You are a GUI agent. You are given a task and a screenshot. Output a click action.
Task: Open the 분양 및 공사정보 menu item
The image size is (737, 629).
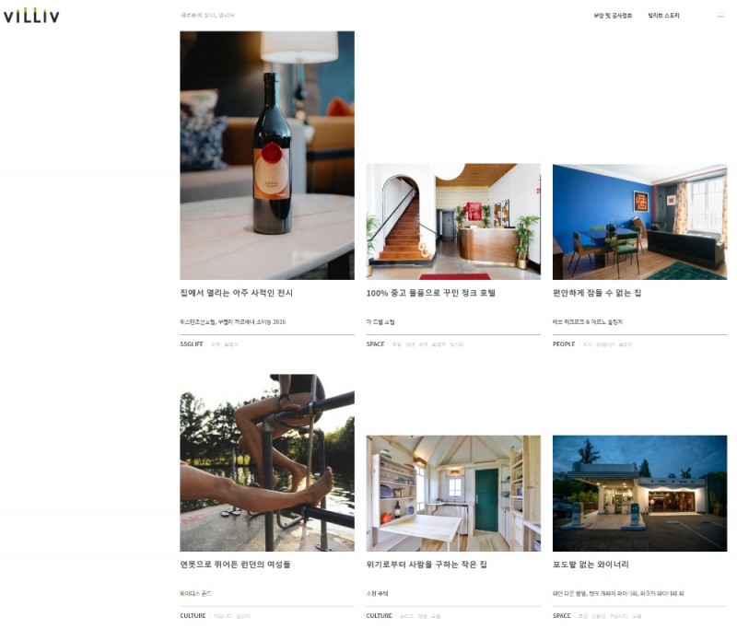coord(613,16)
